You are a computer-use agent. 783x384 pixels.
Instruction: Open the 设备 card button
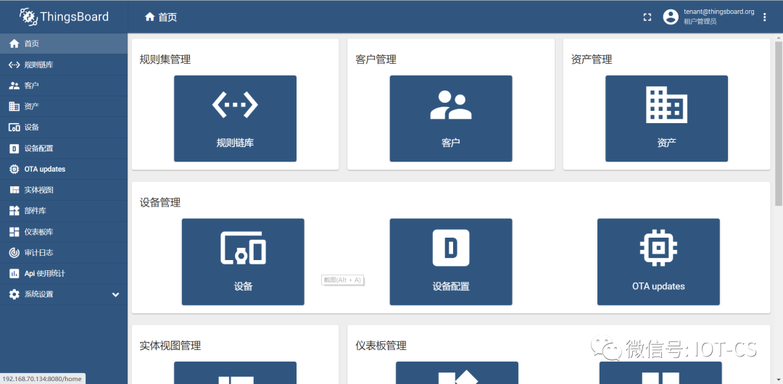pyautogui.click(x=243, y=262)
